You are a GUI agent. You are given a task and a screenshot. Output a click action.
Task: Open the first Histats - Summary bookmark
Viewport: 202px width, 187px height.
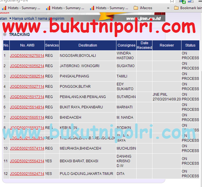pyautogui.click(x=21, y=8)
